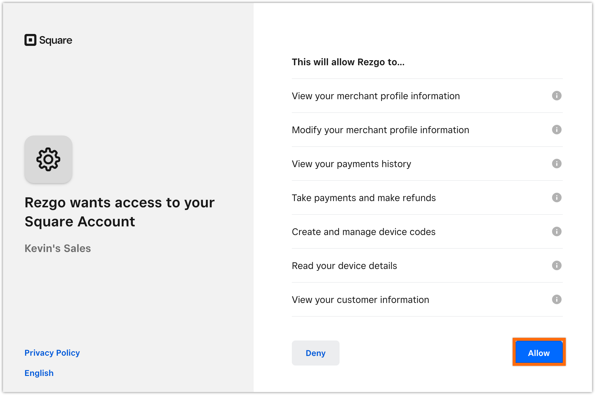Click the Rezgo gear app icon
This screenshot has width=595, height=395.
point(48,159)
